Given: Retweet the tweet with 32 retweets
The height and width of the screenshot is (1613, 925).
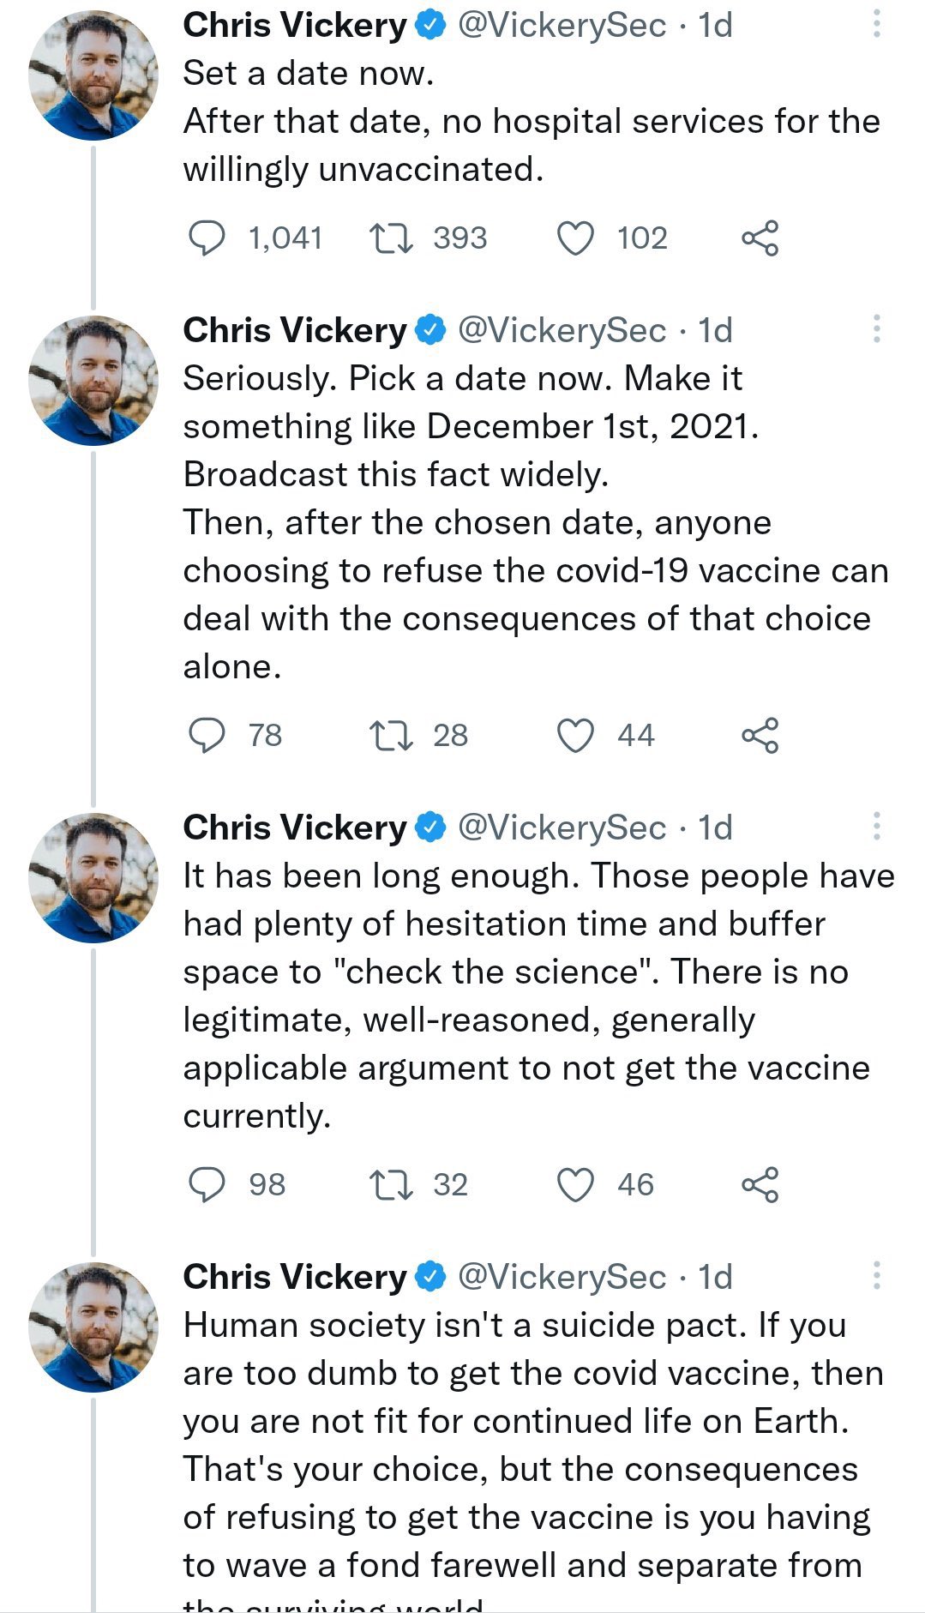Looking at the screenshot, I should 390,1184.
